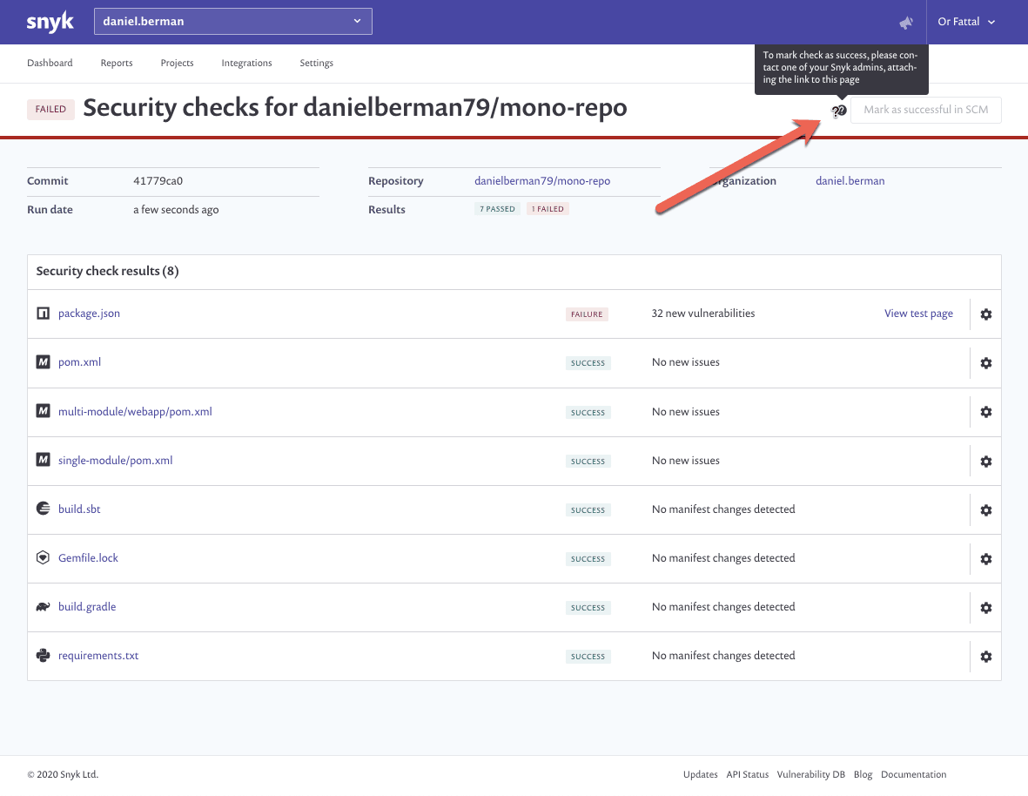Click Mark as successful in SCM button
The image size is (1028, 796).
(926, 110)
